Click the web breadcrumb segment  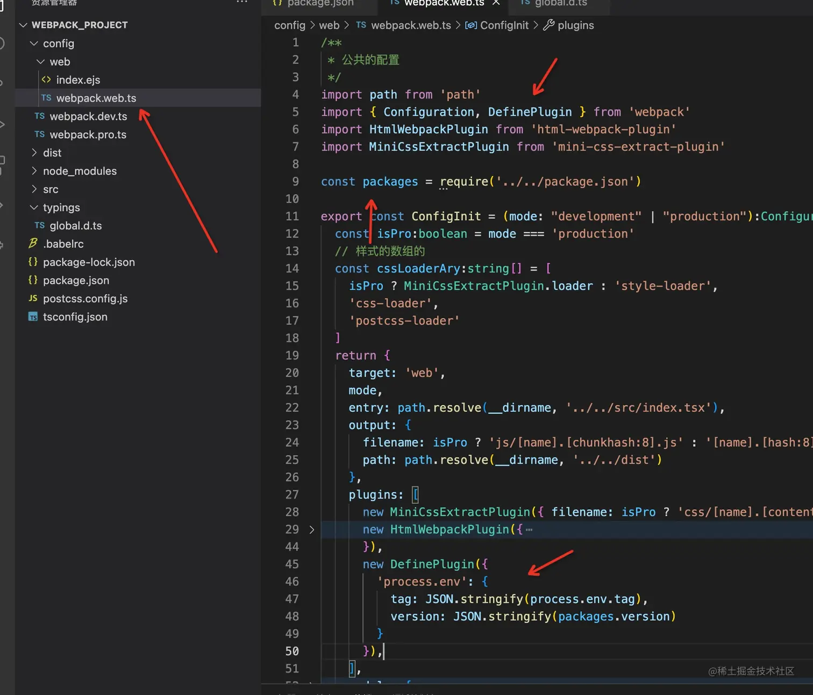point(329,25)
